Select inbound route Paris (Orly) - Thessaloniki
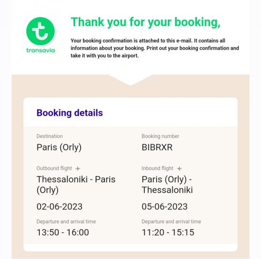Viewport: 261px width, 259px height. [168, 185]
